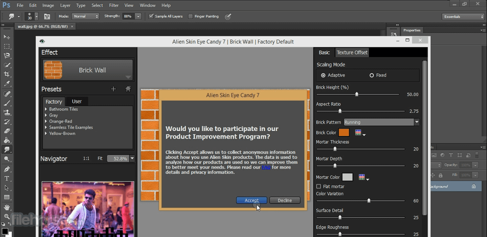Expand the Seamless Tile Examples group
Image resolution: width=487 pixels, height=237 pixels.
tap(46, 127)
